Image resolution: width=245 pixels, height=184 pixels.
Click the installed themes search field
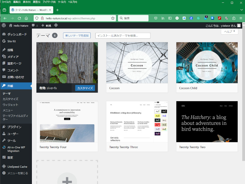coord(123,36)
